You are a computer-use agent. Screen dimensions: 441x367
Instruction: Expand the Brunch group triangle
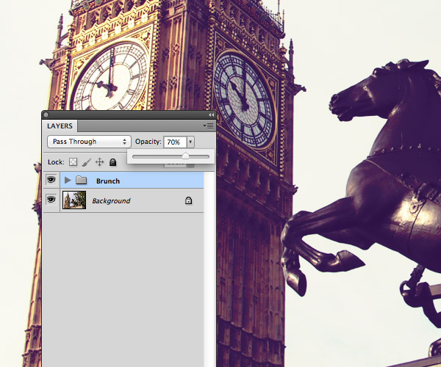coord(68,181)
